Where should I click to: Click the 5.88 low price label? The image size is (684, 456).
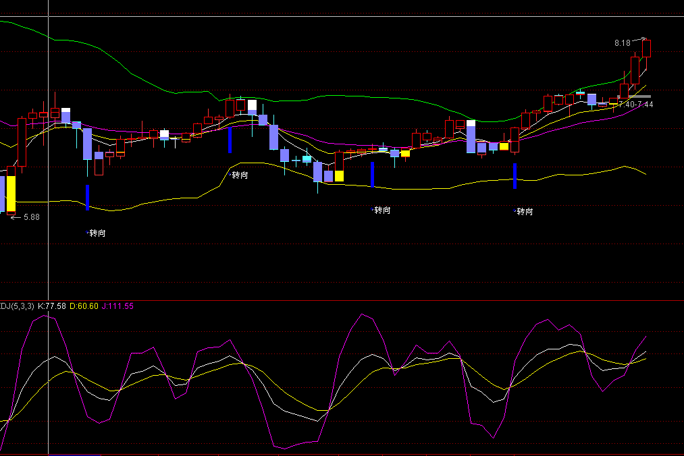(x=32, y=217)
